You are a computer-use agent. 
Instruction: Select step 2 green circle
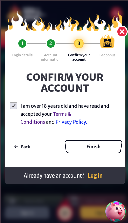click(x=51, y=43)
